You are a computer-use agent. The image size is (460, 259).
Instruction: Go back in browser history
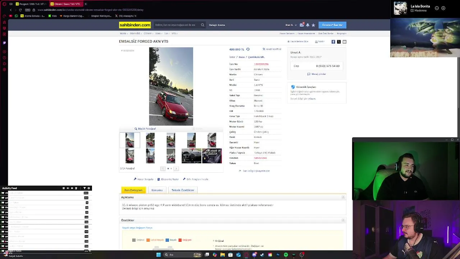11,10
